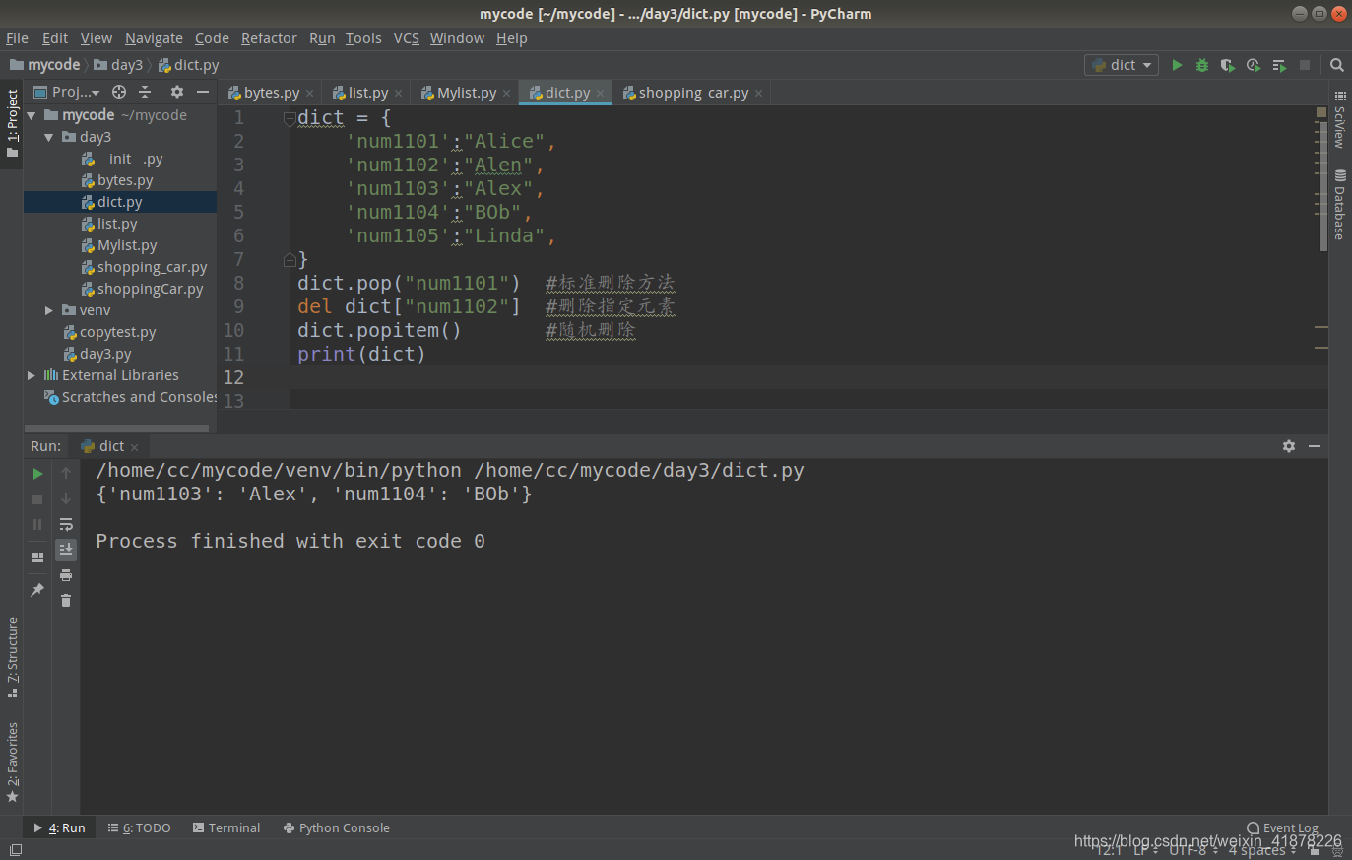The height and width of the screenshot is (860, 1352).
Task: Close the dict run tab
Action: pyautogui.click(x=135, y=447)
